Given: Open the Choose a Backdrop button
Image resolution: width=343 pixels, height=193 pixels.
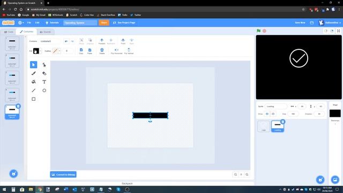Looking at the screenshot, I should tap(335, 180).
